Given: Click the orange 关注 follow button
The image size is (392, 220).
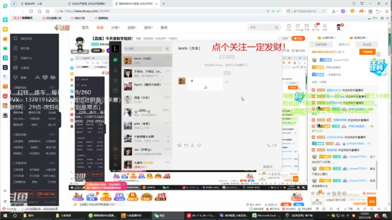Looking at the screenshot, I should click(298, 39).
